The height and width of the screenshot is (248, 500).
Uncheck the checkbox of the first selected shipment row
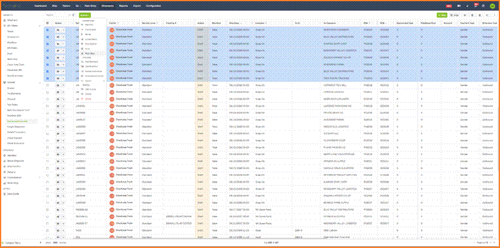coord(48,30)
